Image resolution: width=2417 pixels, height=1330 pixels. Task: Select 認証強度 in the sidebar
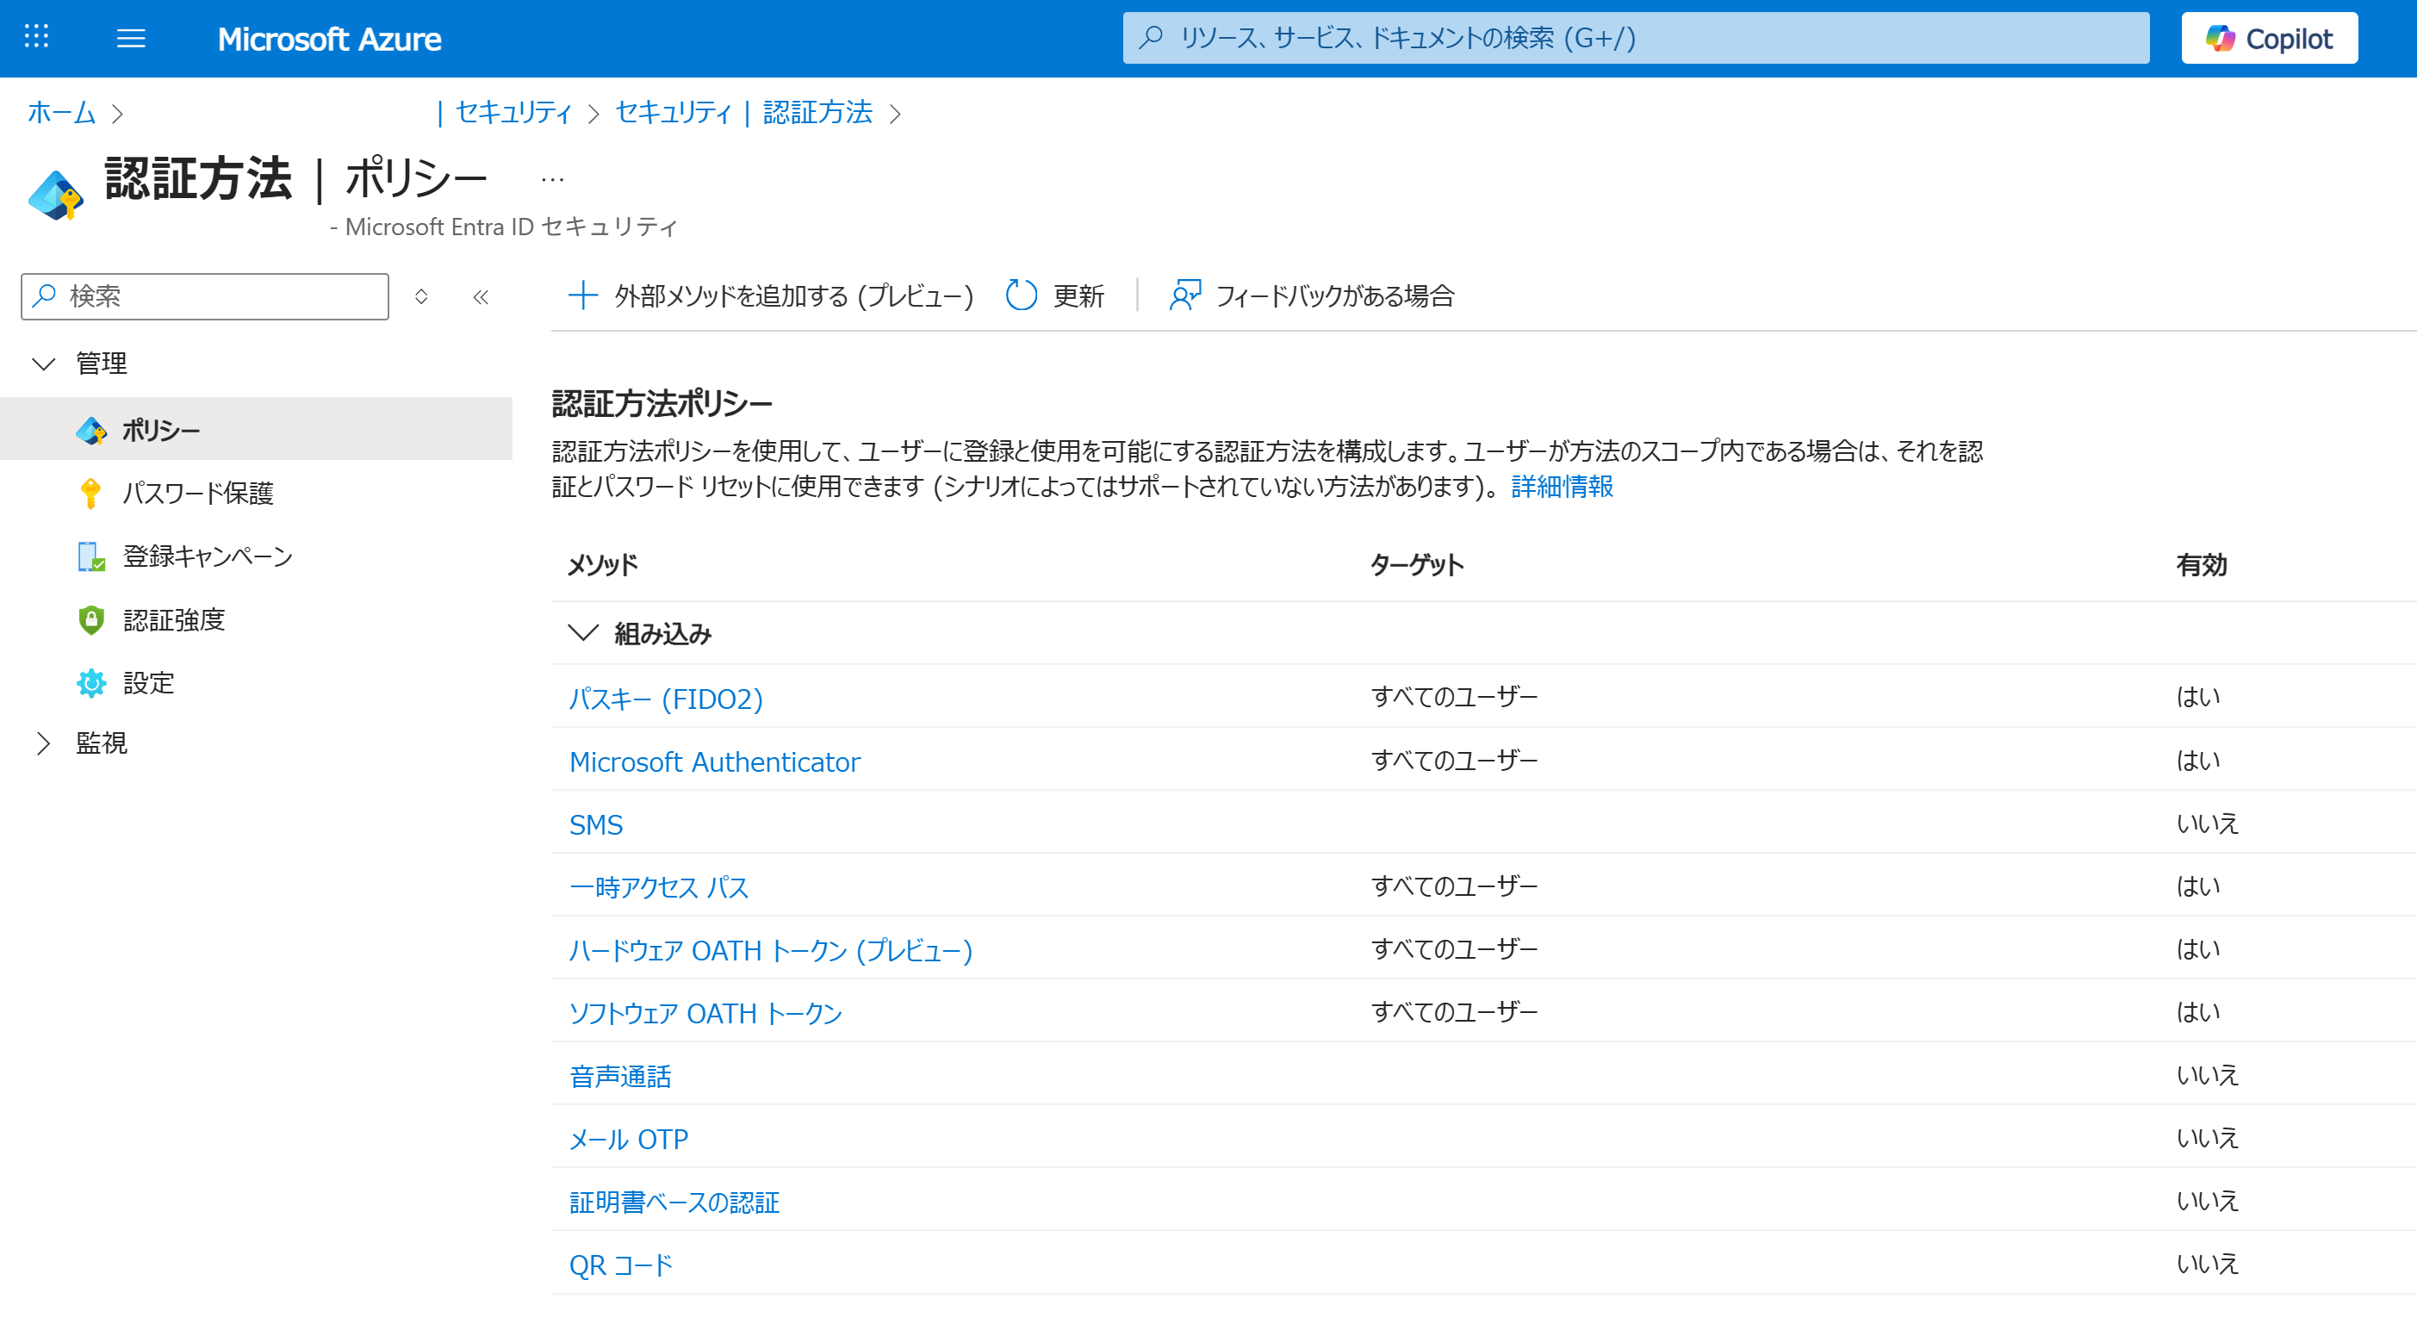click(174, 619)
